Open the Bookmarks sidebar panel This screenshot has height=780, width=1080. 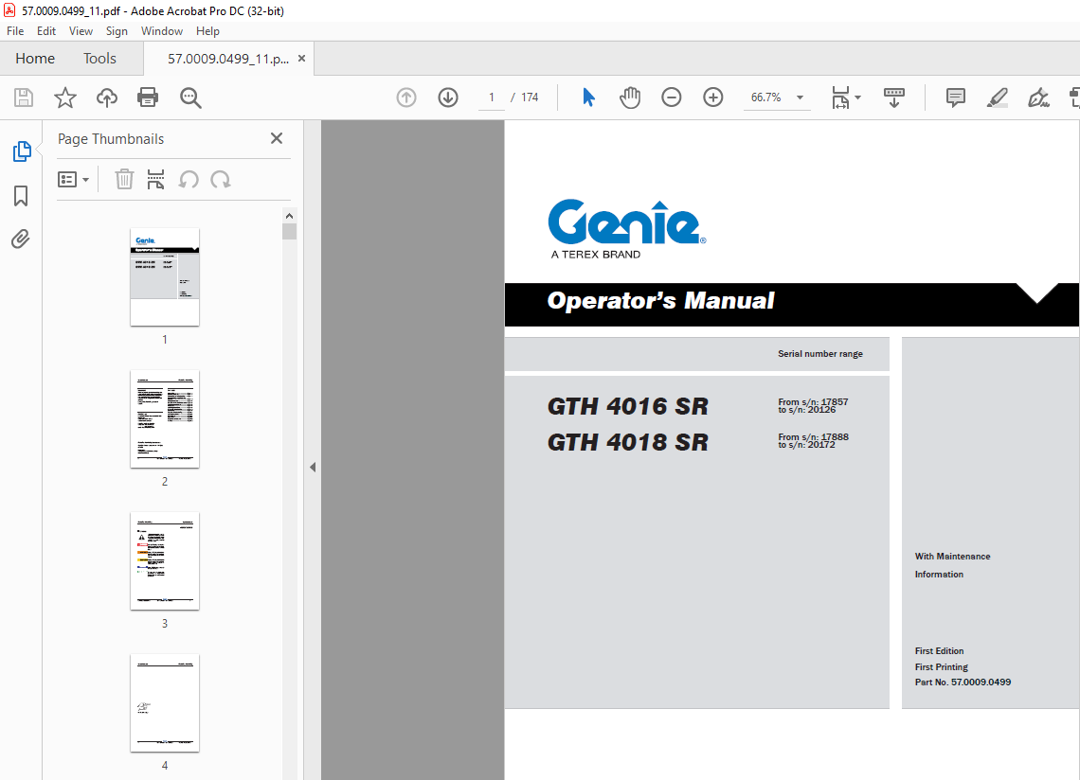(x=22, y=196)
